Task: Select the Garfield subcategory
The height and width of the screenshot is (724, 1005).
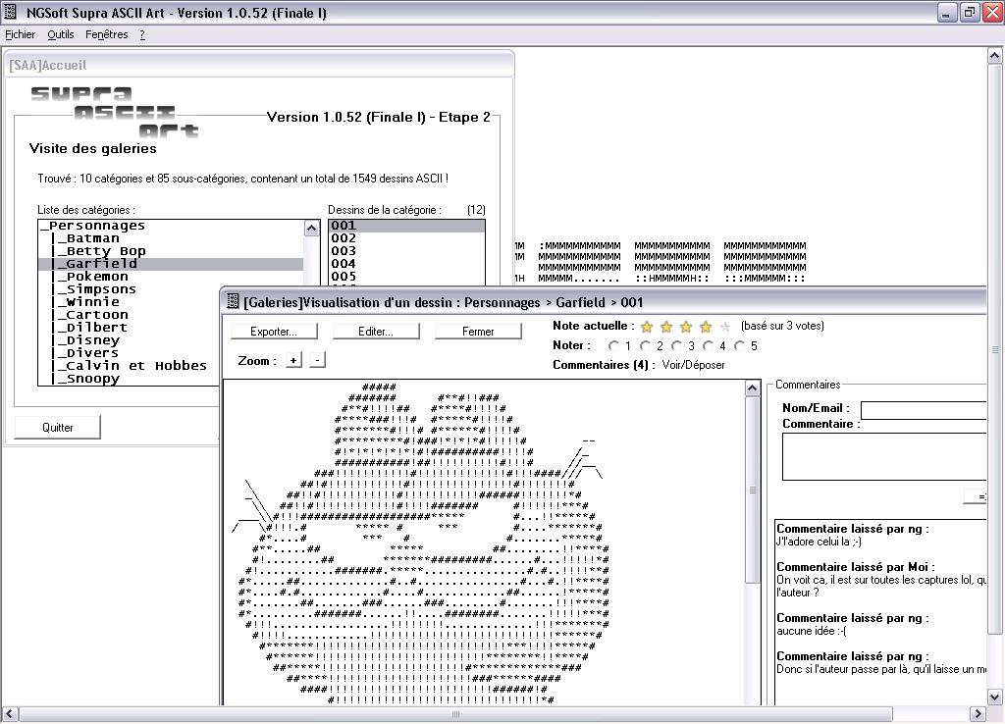Action: (171, 264)
